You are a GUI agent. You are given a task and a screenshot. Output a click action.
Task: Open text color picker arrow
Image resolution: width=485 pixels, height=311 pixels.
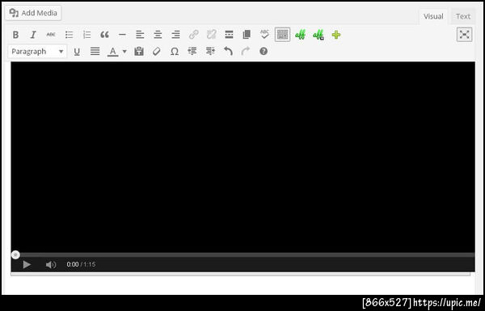pos(124,52)
